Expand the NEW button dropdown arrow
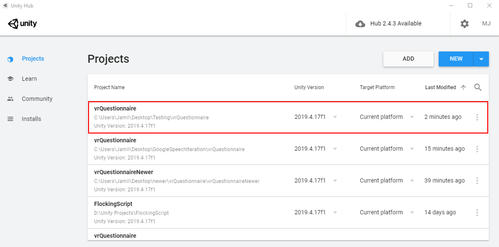 481,59
